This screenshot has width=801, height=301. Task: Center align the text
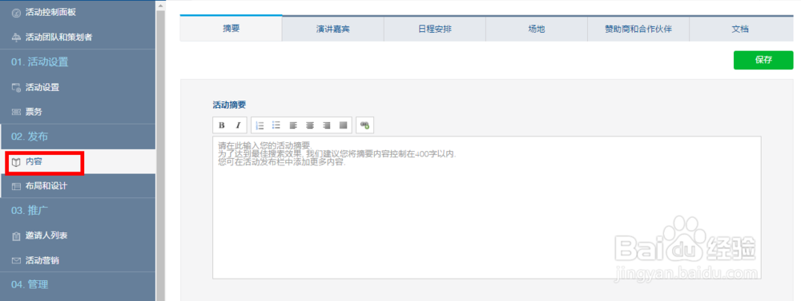(309, 125)
